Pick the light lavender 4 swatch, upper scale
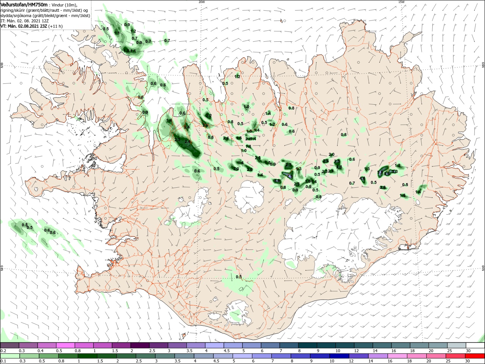 click(214, 345)
